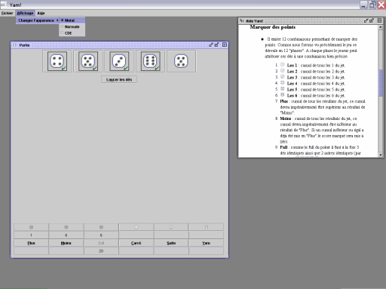Maximize the Partie internal window
This screenshot has height=289, width=386.
pyautogui.click(x=216, y=45)
